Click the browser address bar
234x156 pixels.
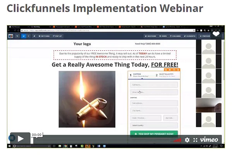[x=108, y=30]
